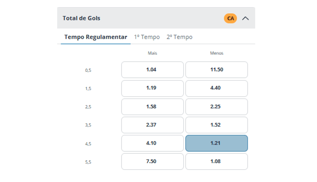
Task: Bet on Menos 3,5 at 1.52
Action: (x=217, y=125)
